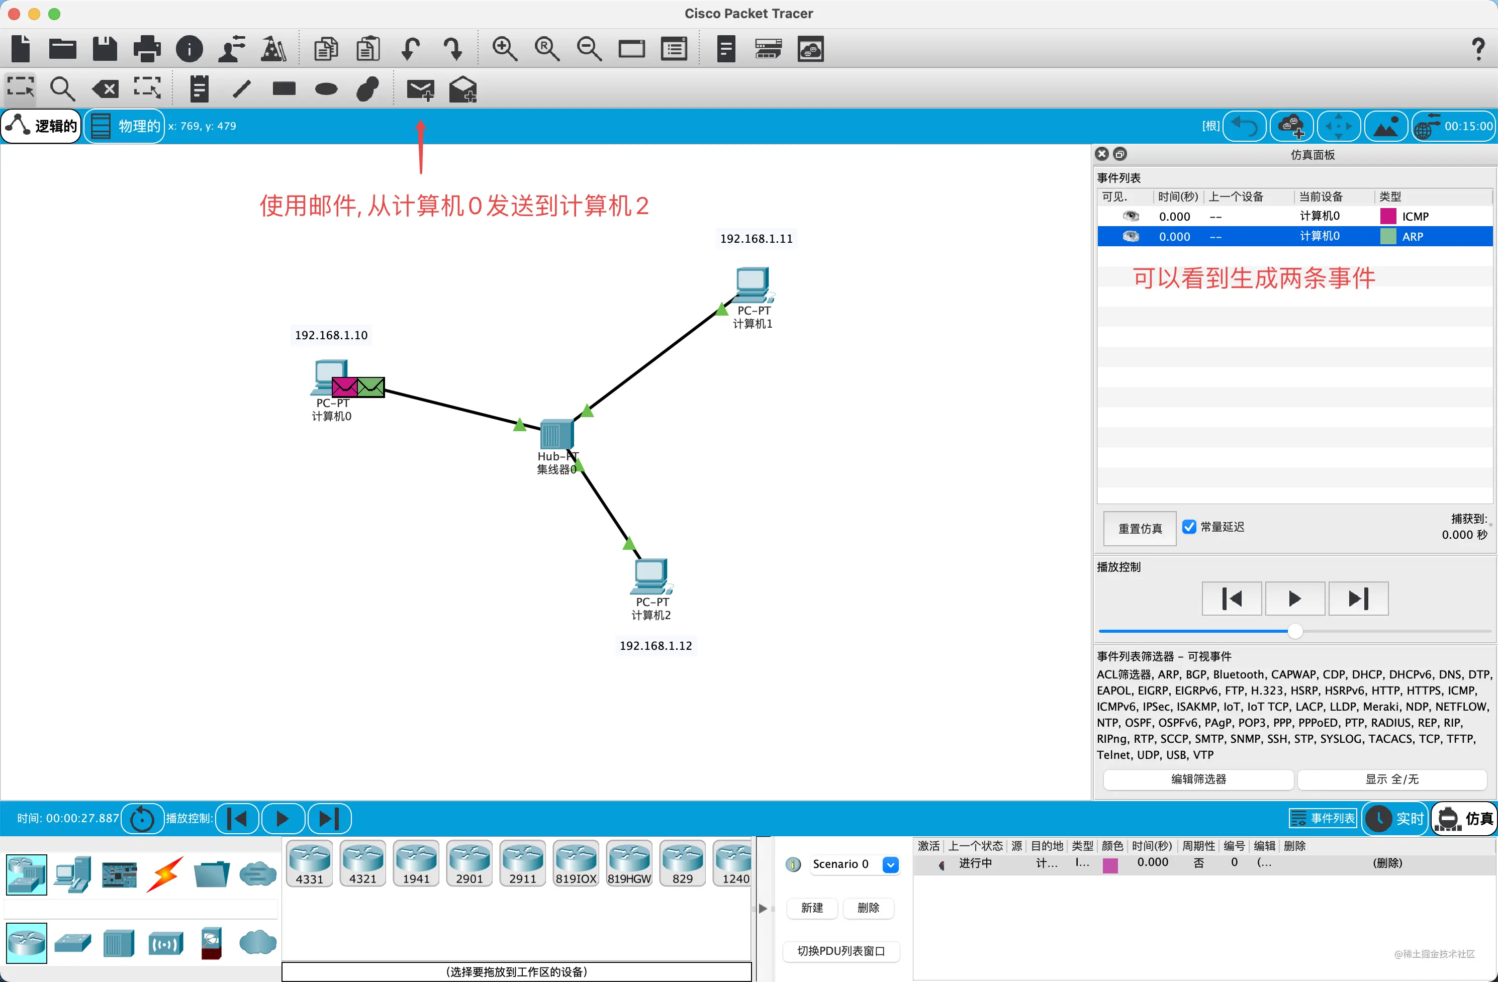Screen dimensions: 1498x982
Task: Click the 显示 全/无 button
Action: click(x=1391, y=779)
